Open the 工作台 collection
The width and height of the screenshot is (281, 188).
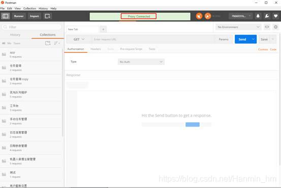click(x=31, y=108)
